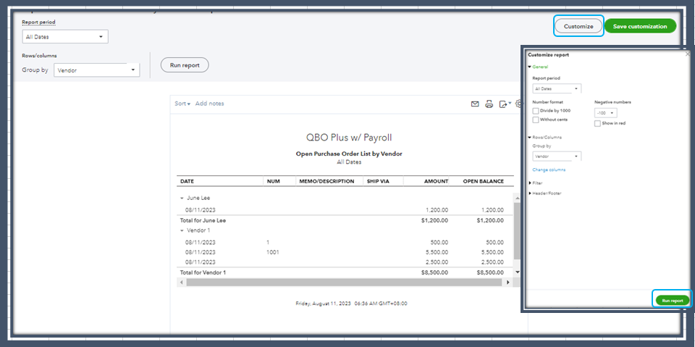Click the QBO Plus w/ Payroll company name
The image size is (695, 347).
click(349, 138)
